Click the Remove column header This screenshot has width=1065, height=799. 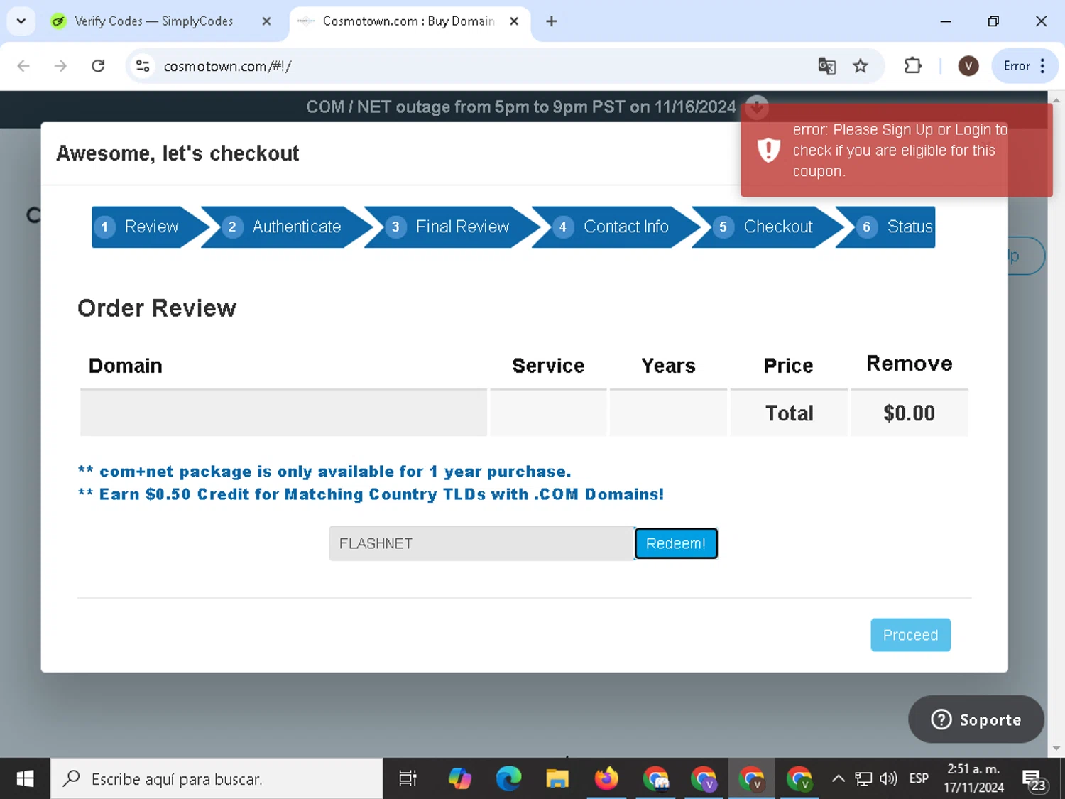pyautogui.click(x=910, y=364)
